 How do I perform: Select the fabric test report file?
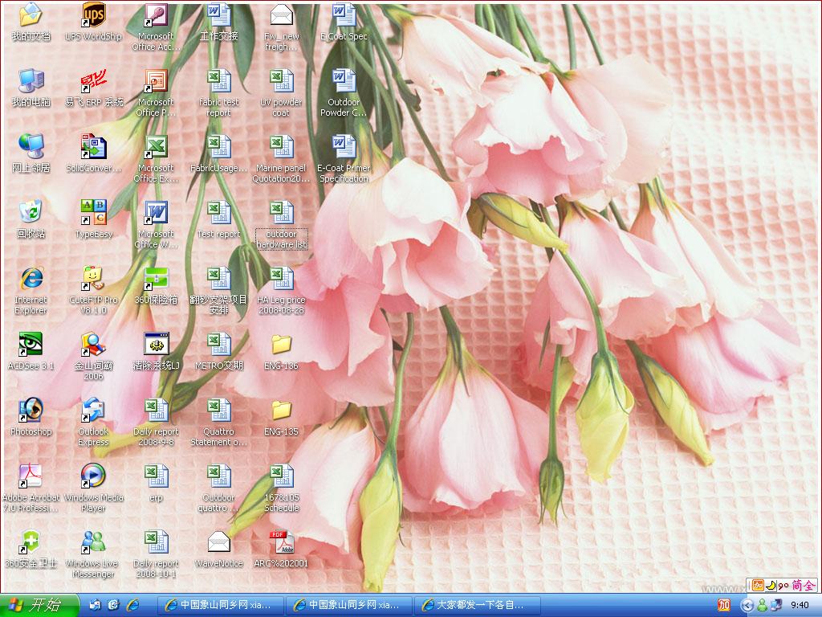click(218, 93)
